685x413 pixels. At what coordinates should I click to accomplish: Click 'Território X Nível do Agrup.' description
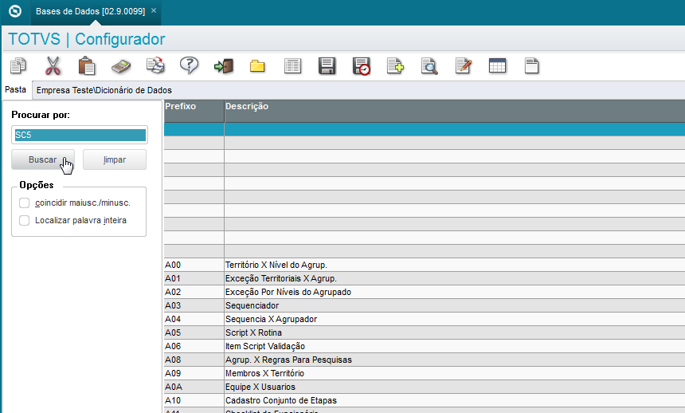point(276,265)
